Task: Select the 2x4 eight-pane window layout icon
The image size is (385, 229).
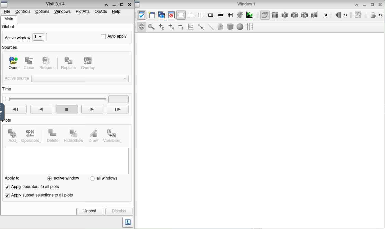Action: [220, 15]
